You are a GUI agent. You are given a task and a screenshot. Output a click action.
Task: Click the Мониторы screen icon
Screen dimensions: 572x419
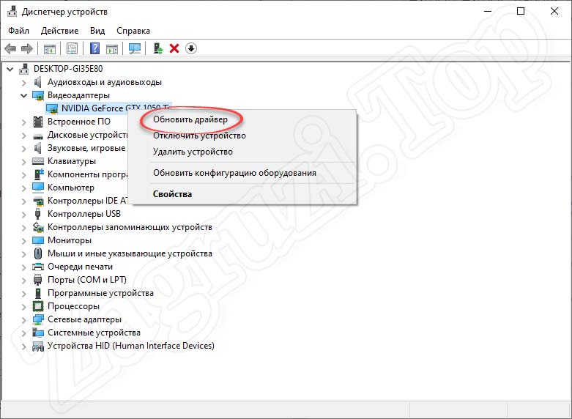[x=38, y=240]
